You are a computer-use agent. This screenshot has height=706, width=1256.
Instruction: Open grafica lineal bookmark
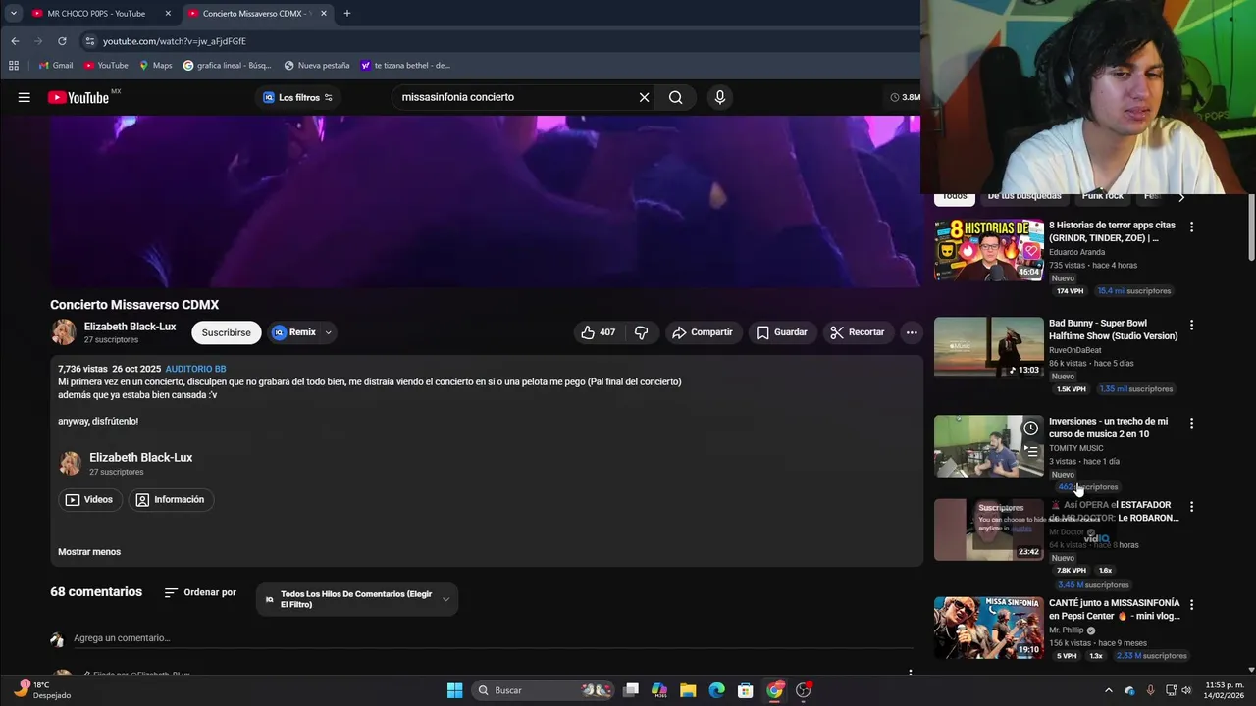227,65
